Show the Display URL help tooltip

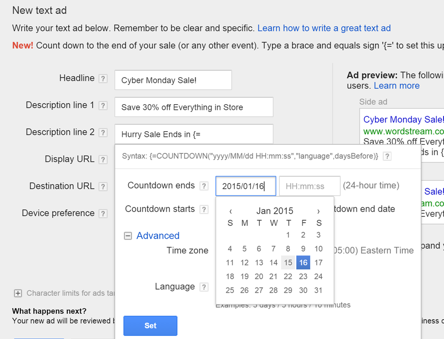pyautogui.click(x=103, y=160)
